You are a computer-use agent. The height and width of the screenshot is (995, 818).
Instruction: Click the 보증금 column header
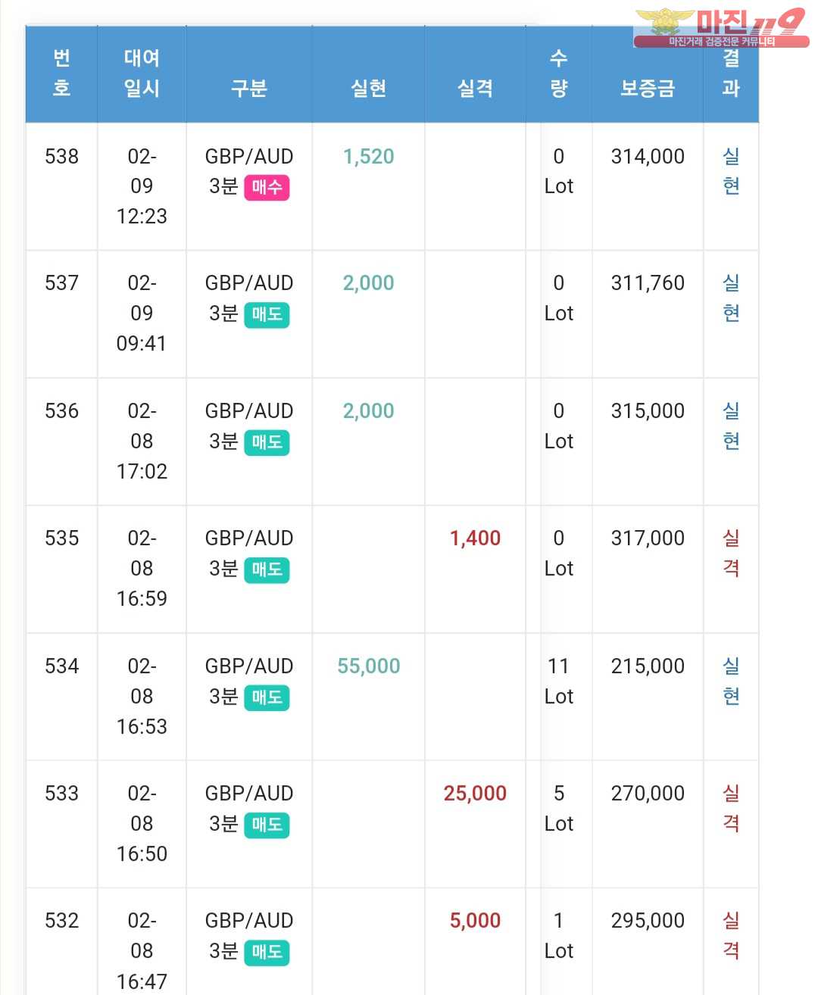point(648,89)
